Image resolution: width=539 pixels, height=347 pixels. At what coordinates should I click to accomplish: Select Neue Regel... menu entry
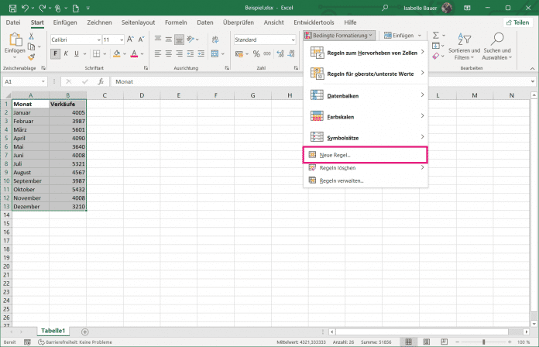click(x=366, y=155)
